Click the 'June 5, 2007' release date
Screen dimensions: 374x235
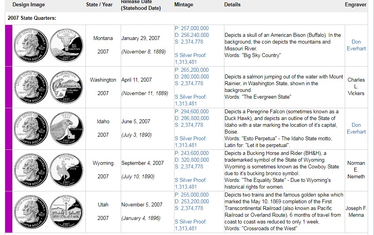pyautogui.click(x=136, y=121)
